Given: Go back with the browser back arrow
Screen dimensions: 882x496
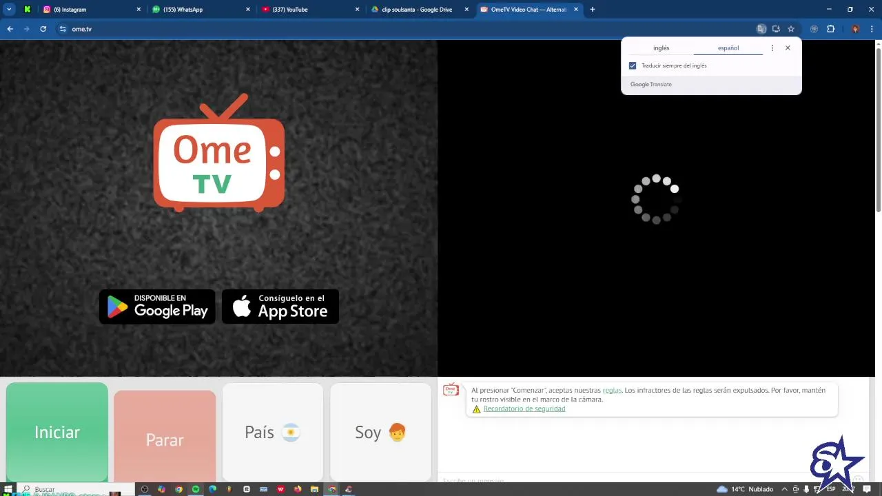Looking at the screenshot, I should [10, 29].
